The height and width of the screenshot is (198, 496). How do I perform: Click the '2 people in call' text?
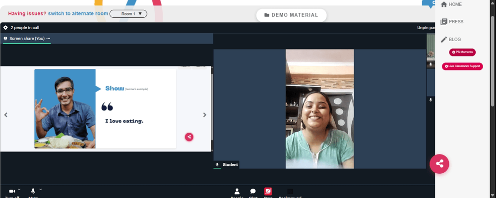[25, 28]
